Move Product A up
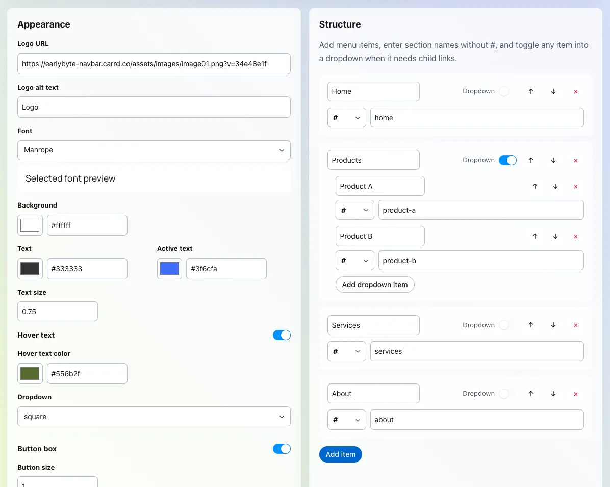Screen dimensions: 610x487 click(535, 186)
